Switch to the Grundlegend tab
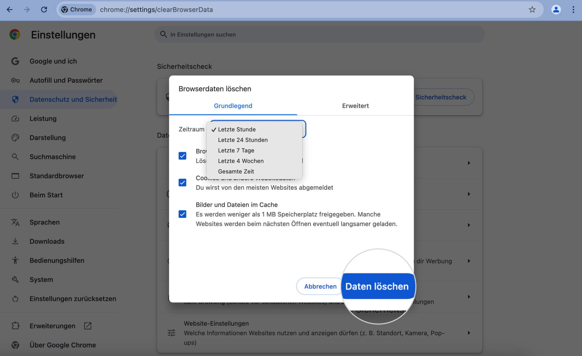 point(233,106)
